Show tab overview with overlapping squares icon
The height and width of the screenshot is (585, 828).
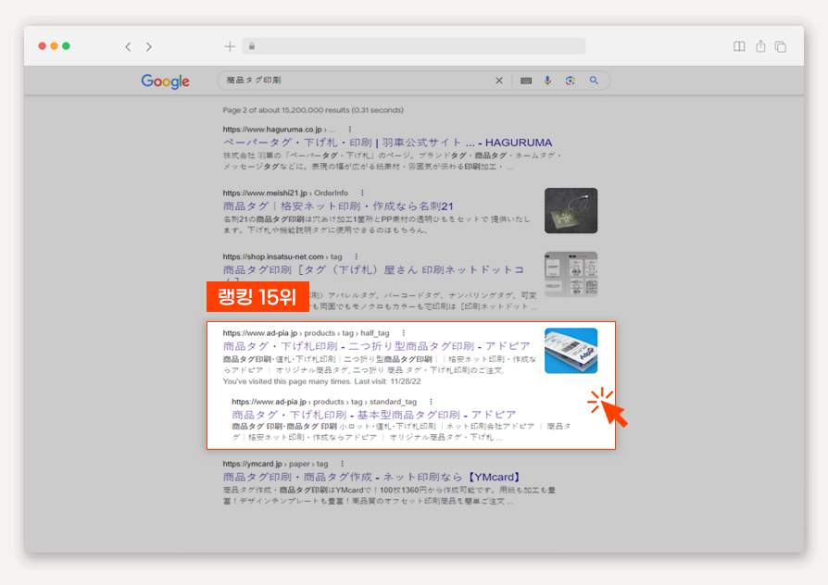(x=781, y=47)
